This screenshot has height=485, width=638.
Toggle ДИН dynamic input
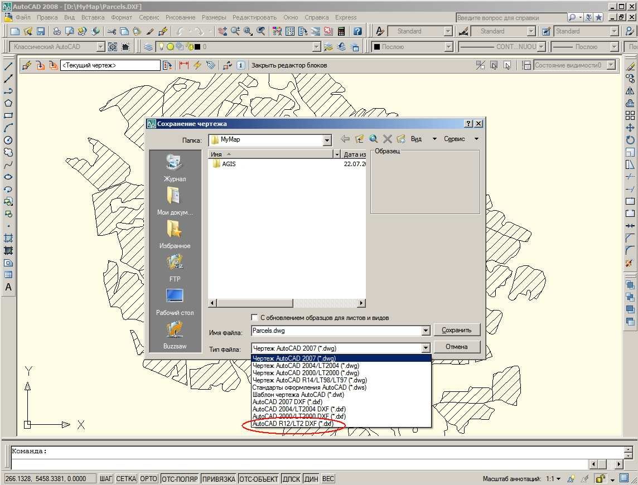(311, 478)
